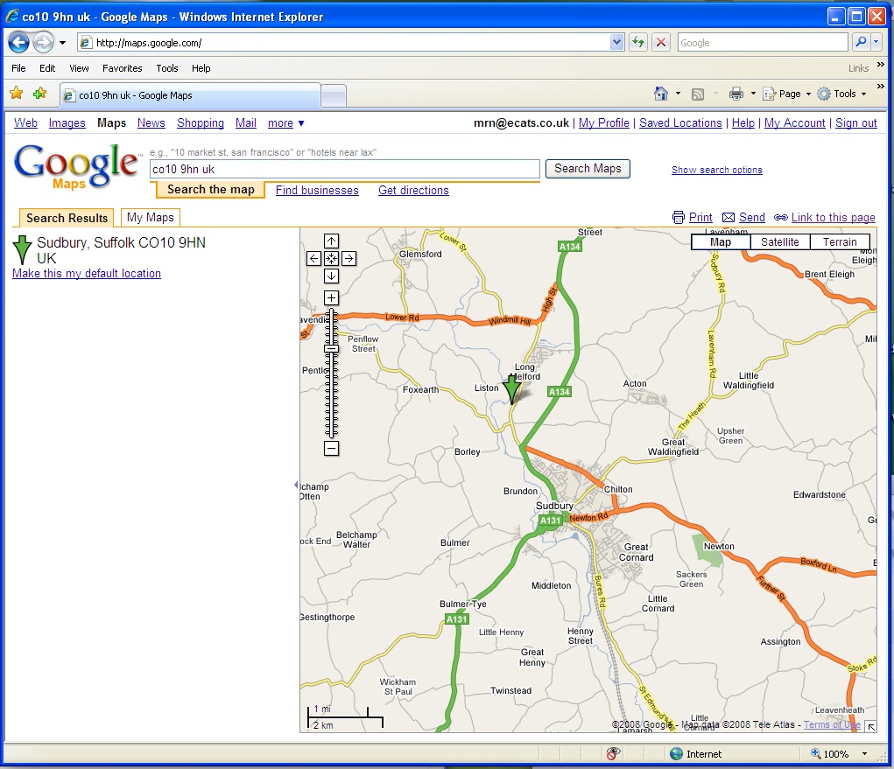This screenshot has height=769, width=894.
Task: Pan the map up with arrow button
Action: point(331,241)
